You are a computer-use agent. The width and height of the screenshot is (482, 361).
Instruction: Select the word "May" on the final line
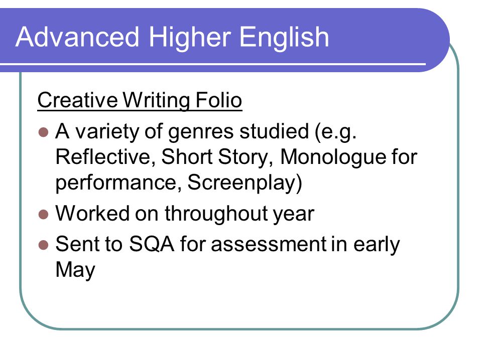[x=75, y=270]
